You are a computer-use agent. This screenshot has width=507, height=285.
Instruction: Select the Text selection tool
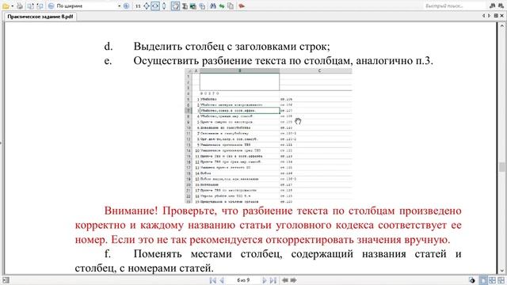click(x=185, y=6)
